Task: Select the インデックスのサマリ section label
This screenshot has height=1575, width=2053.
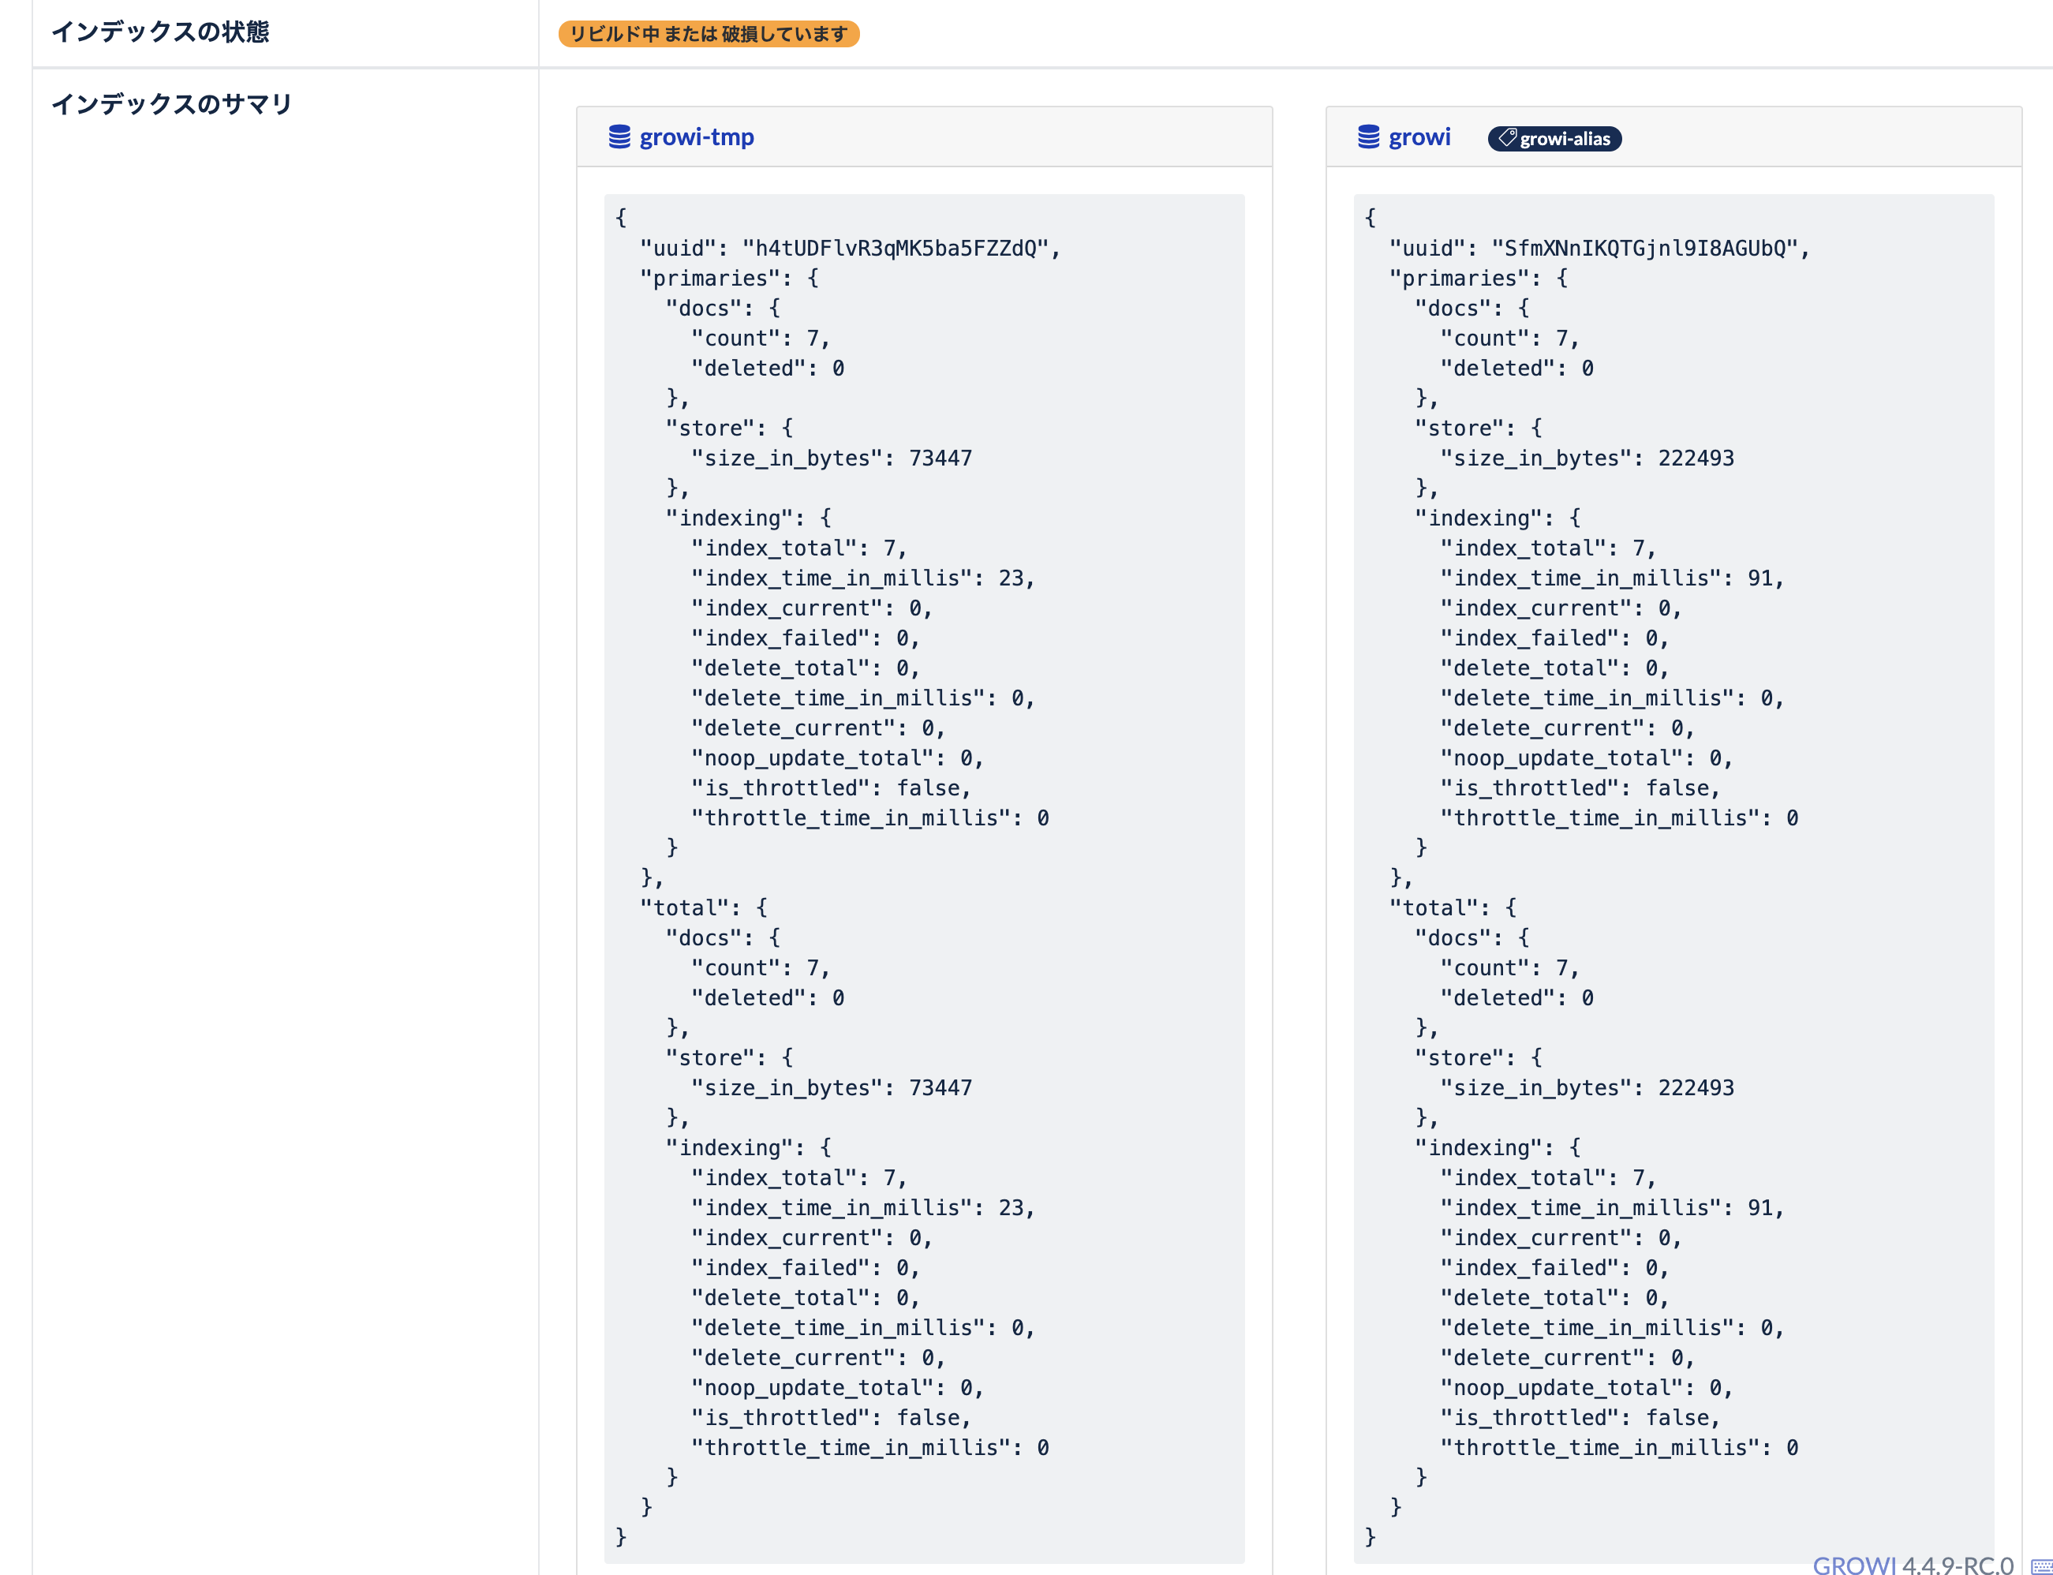Action: (171, 105)
